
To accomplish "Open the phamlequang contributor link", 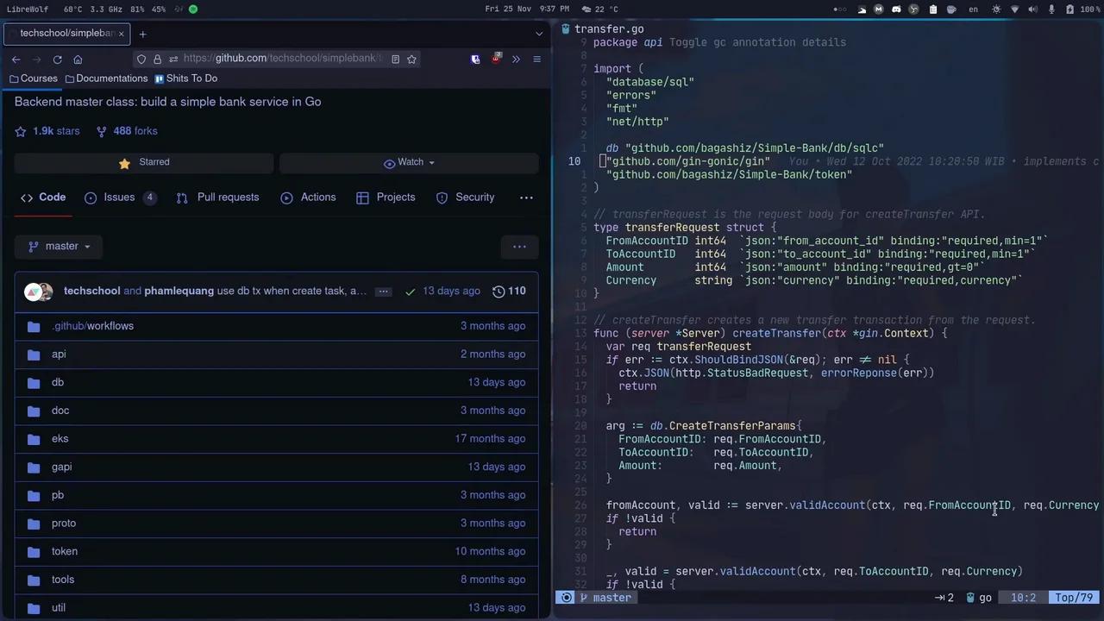I will pos(179,291).
